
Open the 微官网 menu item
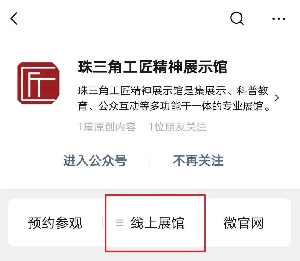pos(244,223)
